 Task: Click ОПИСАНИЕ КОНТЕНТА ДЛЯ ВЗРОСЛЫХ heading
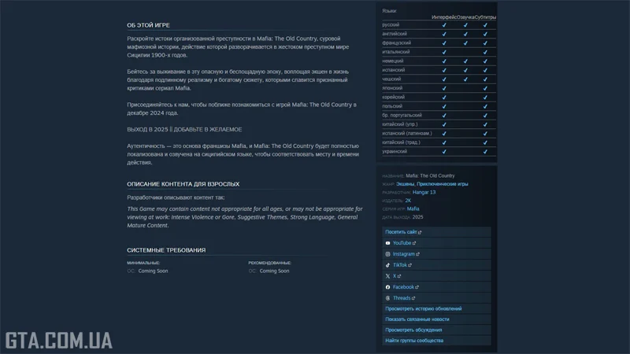tap(183, 184)
